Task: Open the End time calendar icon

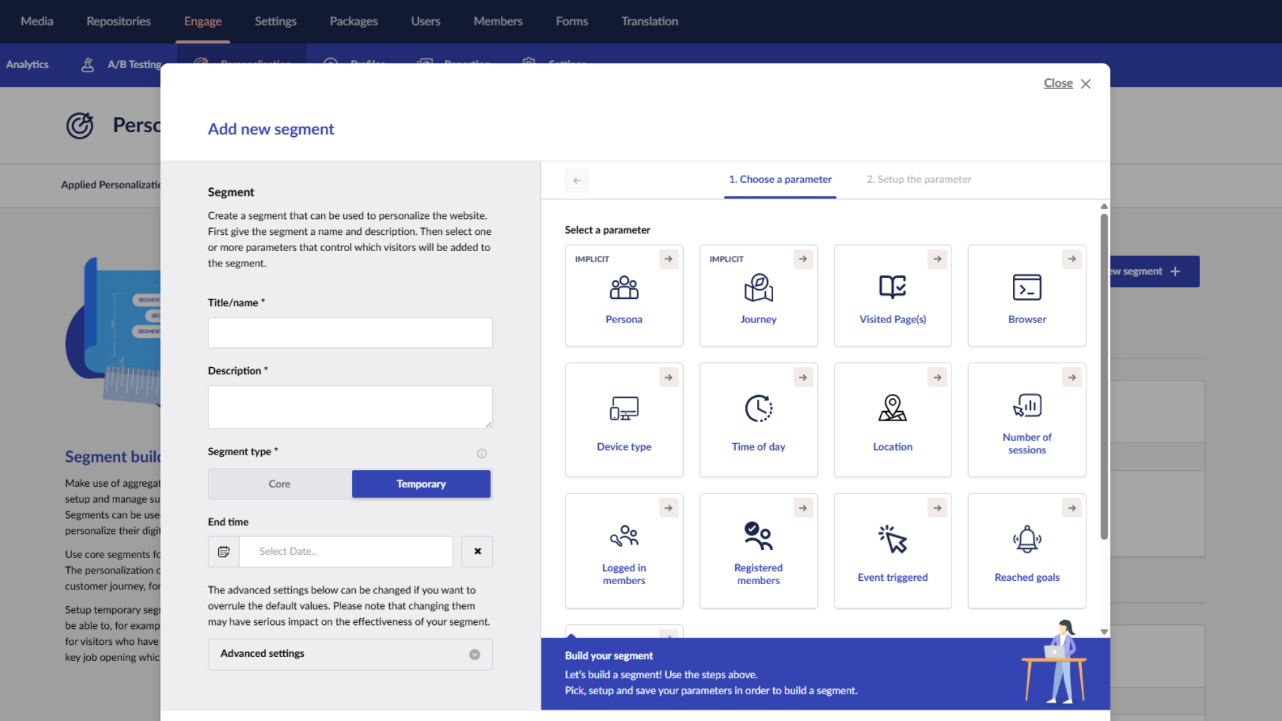Action: click(x=224, y=551)
